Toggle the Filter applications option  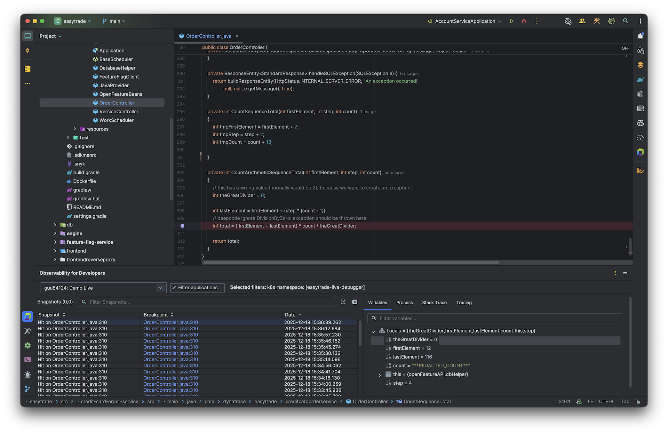(x=197, y=288)
